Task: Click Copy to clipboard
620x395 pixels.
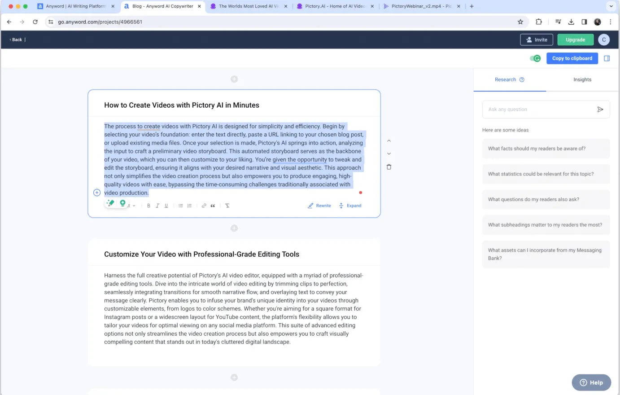Action: 572,58
